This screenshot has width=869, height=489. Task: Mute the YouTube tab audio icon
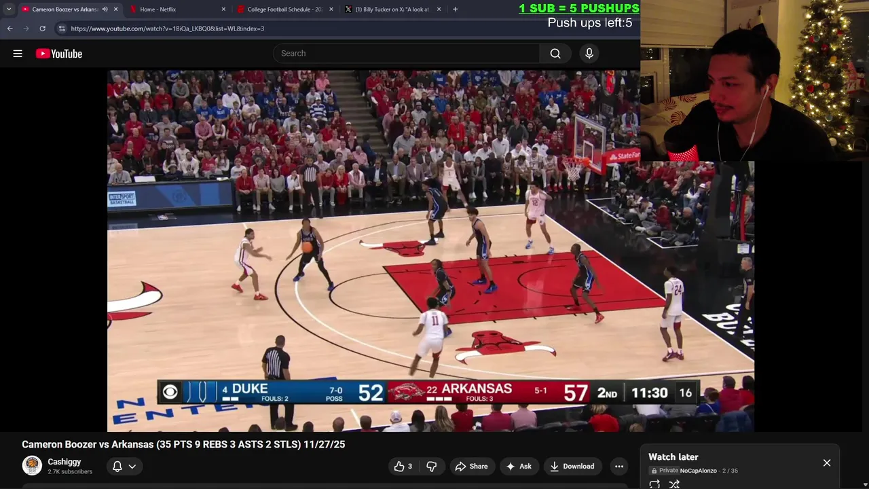click(x=105, y=10)
